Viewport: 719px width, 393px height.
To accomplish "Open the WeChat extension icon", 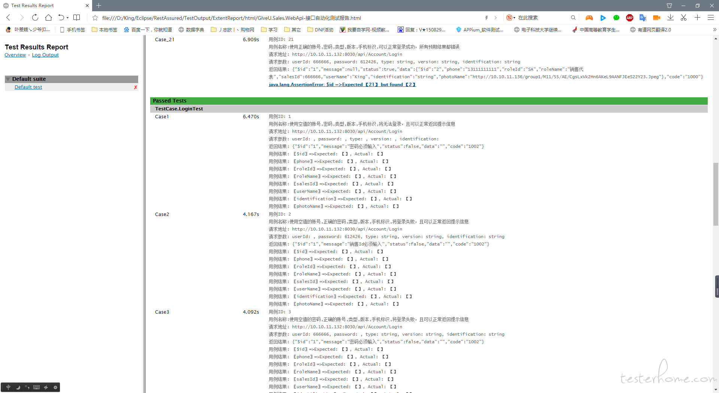I will point(616,18).
